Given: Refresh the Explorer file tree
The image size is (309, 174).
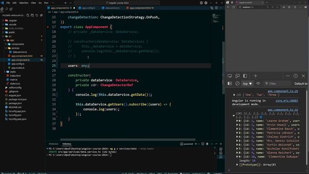Looking at the screenshot, I should tap(37, 15).
